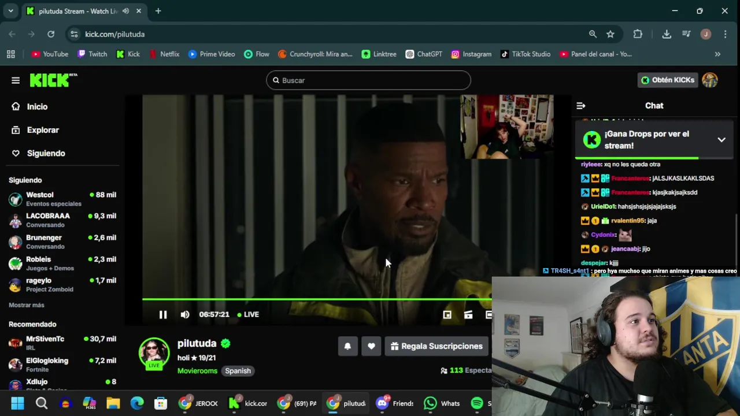740x416 pixels.
Task: Click UrielDo1 username in chat
Action: 604,206
